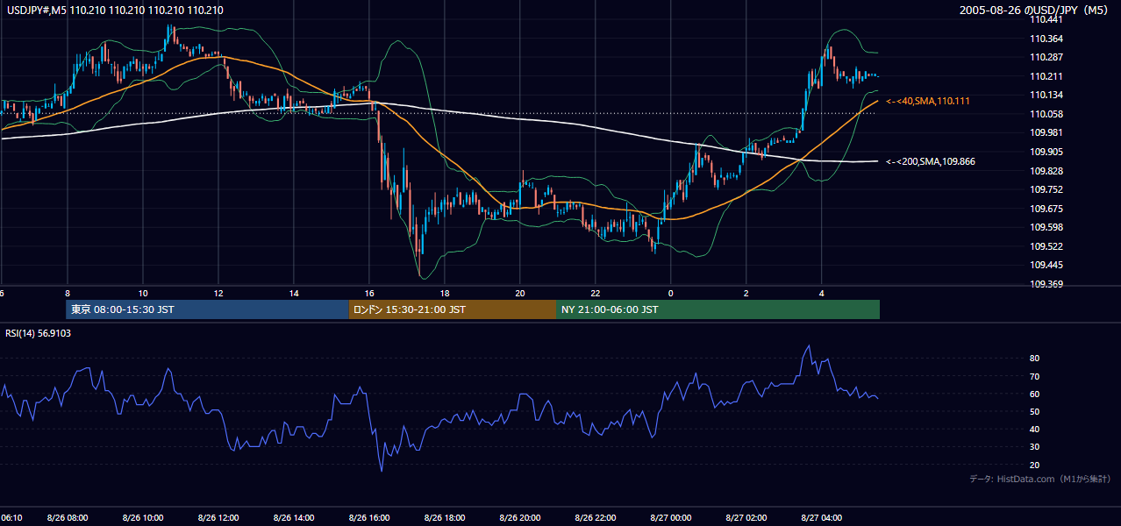Click the RSI scale 20 label

[1035, 465]
